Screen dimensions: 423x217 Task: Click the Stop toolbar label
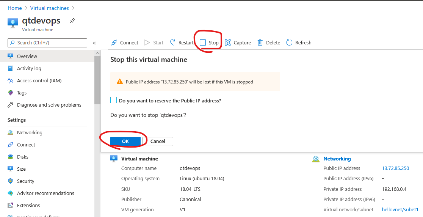click(x=214, y=42)
